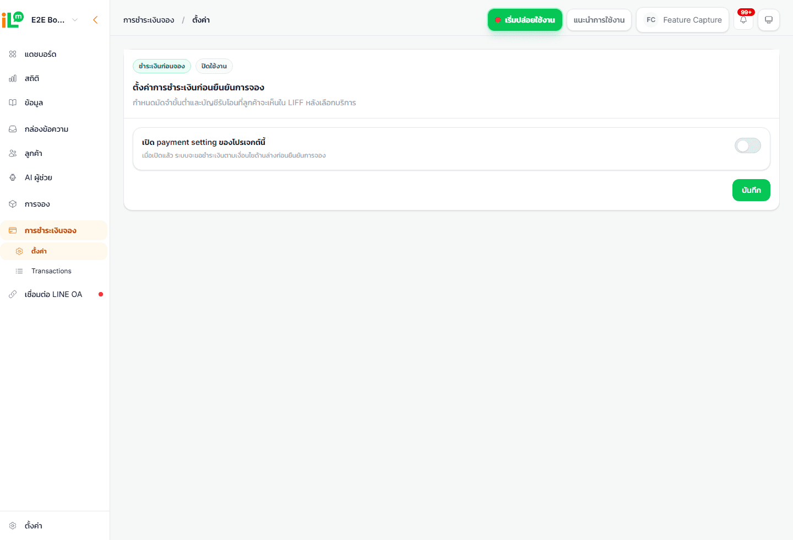Click the ตั้งค่า breadcrumb text

coord(201,20)
